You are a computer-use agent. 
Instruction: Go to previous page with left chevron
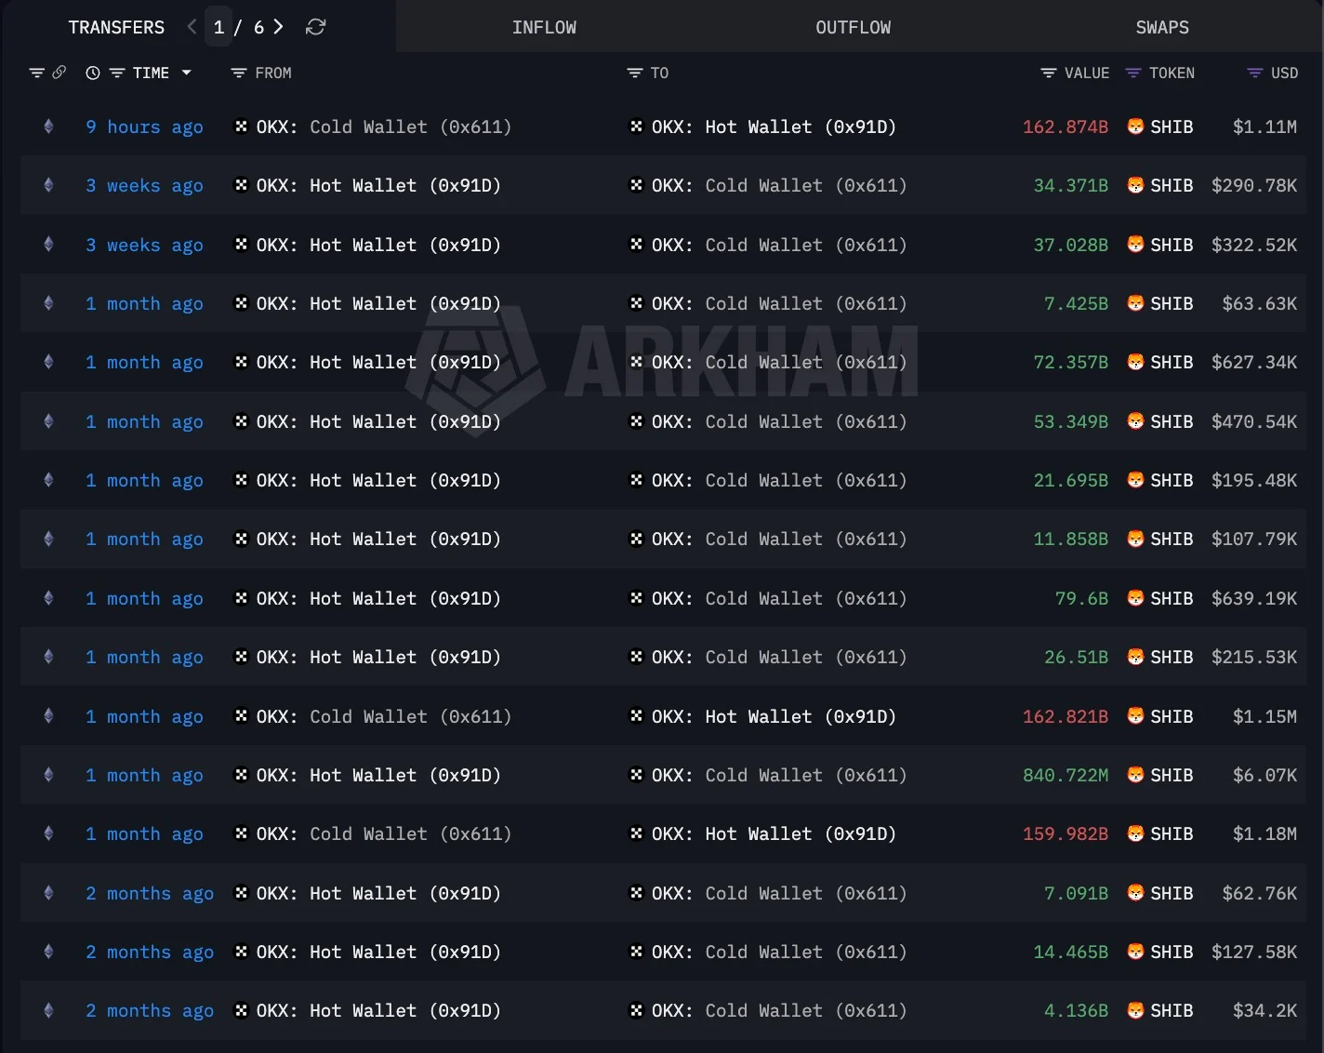point(192,27)
